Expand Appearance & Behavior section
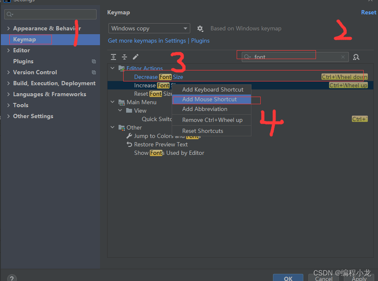 pos(8,28)
